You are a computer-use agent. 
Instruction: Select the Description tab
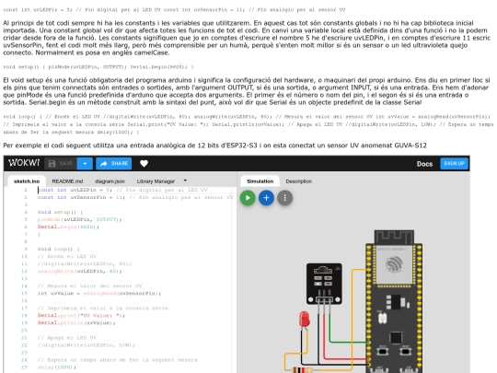click(x=298, y=181)
